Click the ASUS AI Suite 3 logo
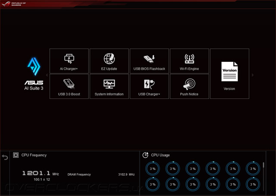276x196 pixels. (x=34, y=73)
